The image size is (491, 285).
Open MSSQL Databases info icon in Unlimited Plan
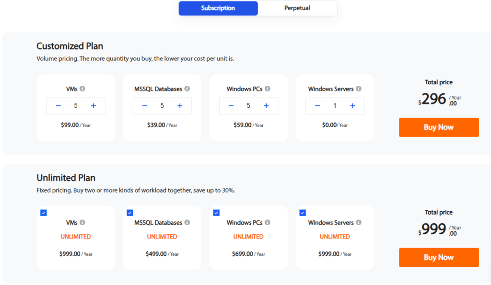point(187,222)
